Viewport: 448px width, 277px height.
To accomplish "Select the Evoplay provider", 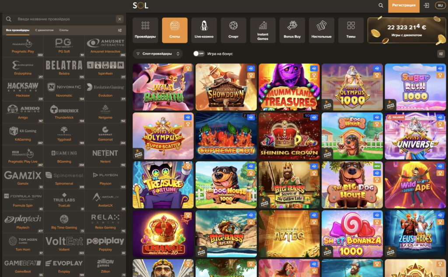I will click(x=64, y=266).
